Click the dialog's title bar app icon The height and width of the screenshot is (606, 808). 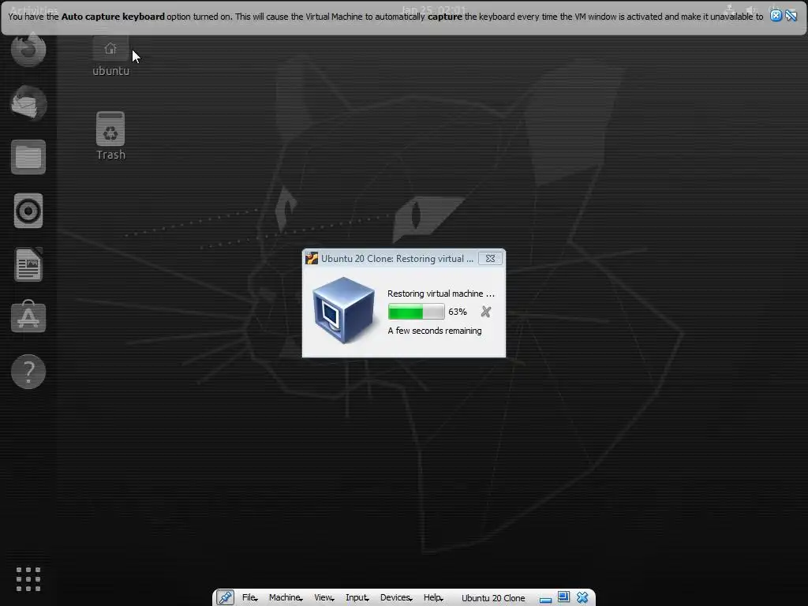(x=311, y=258)
